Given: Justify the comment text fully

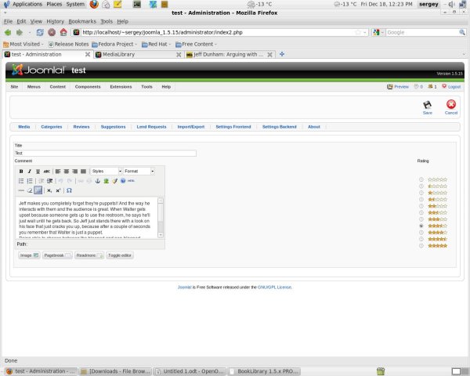Looking at the screenshot, I should pos(83,172).
